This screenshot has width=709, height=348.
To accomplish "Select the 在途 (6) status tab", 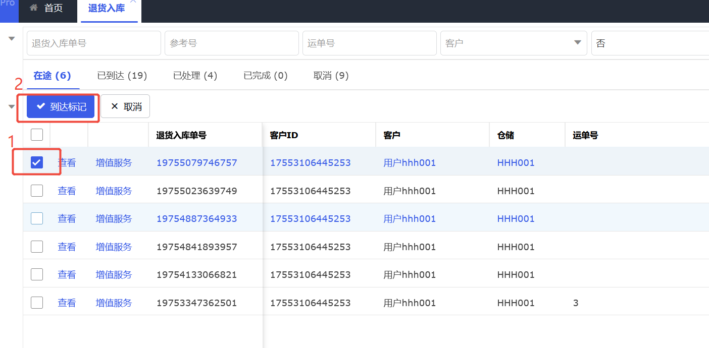I will [x=52, y=76].
